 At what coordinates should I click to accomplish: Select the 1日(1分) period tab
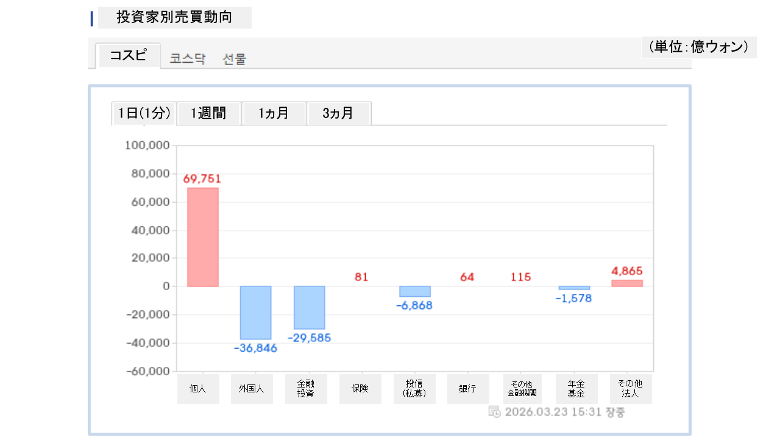144,113
